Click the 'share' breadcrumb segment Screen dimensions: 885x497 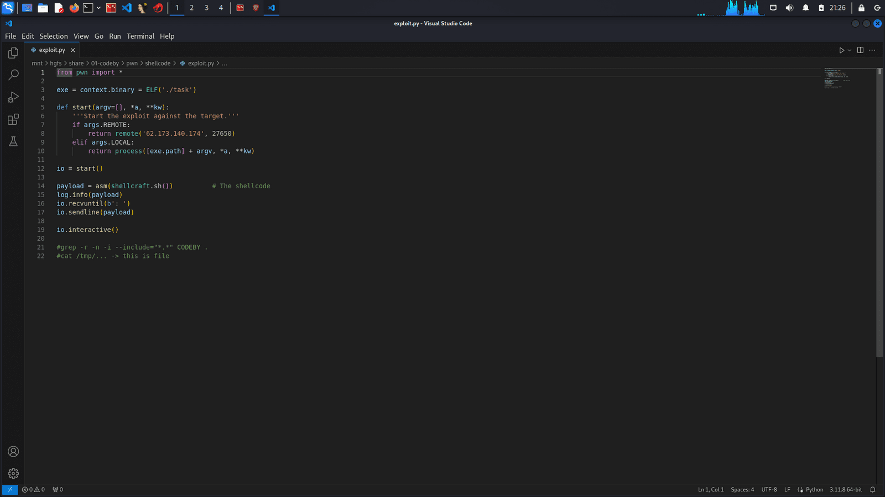point(76,64)
